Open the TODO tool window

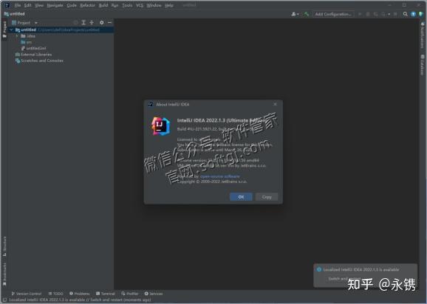coord(56,294)
